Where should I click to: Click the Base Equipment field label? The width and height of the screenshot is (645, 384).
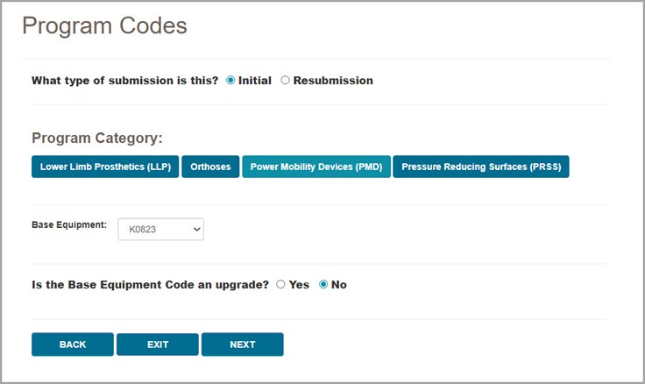tap(69, 225)
